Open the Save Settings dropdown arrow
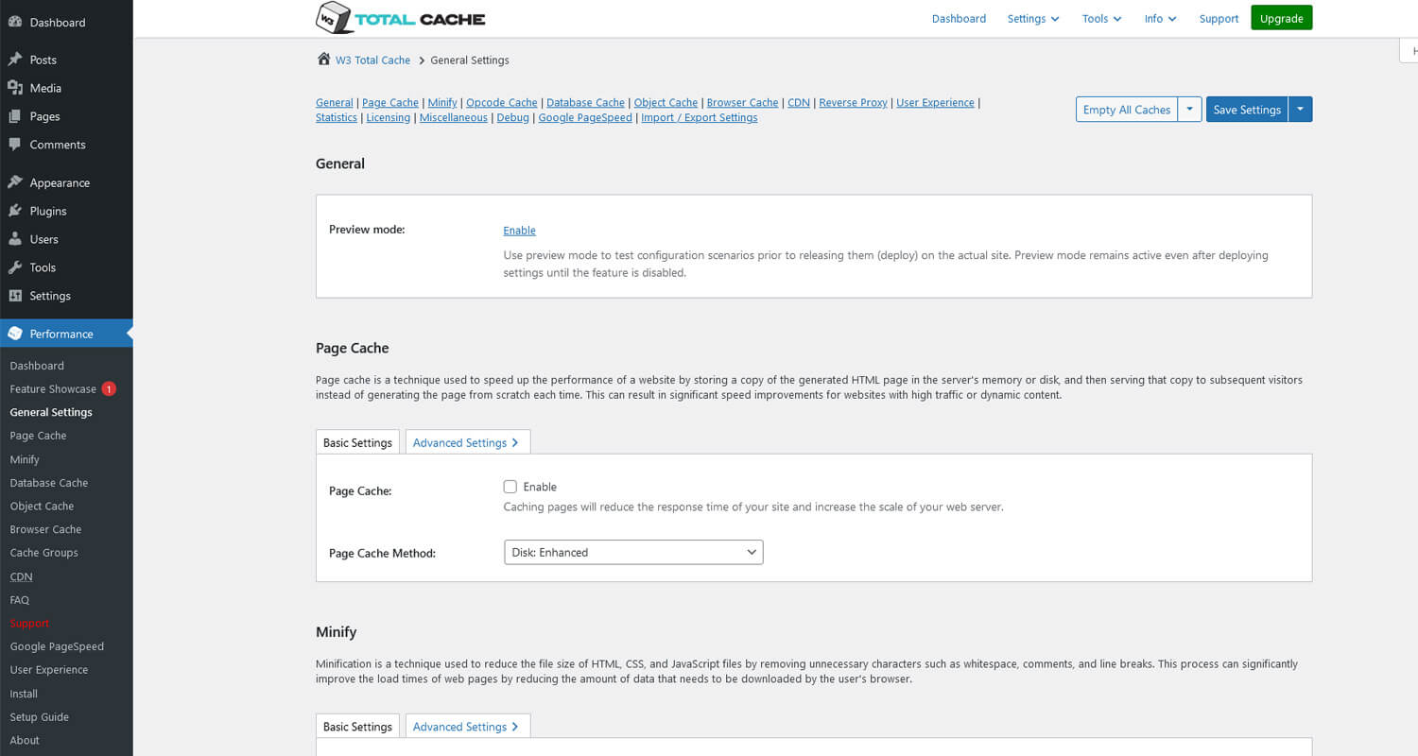This screenshot has height=756, width=1418. coord(1300,110)
